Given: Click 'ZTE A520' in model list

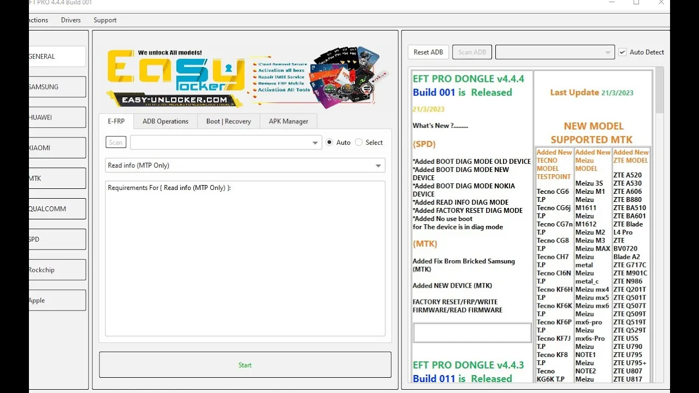Looking at the screenshot, I should pos(627,175).
